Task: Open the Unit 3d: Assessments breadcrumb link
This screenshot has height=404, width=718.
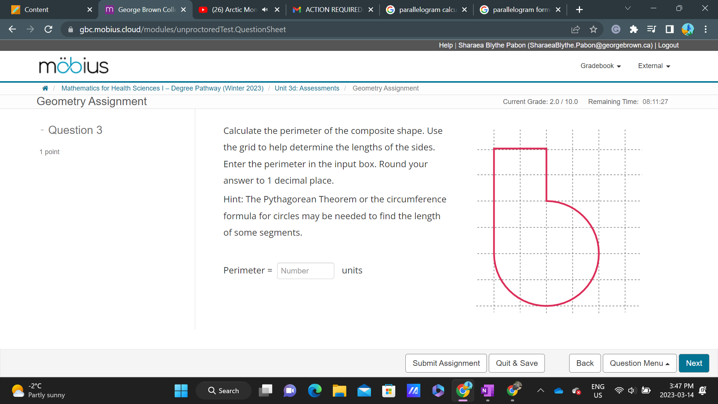Action: click(x=307, y=88)
